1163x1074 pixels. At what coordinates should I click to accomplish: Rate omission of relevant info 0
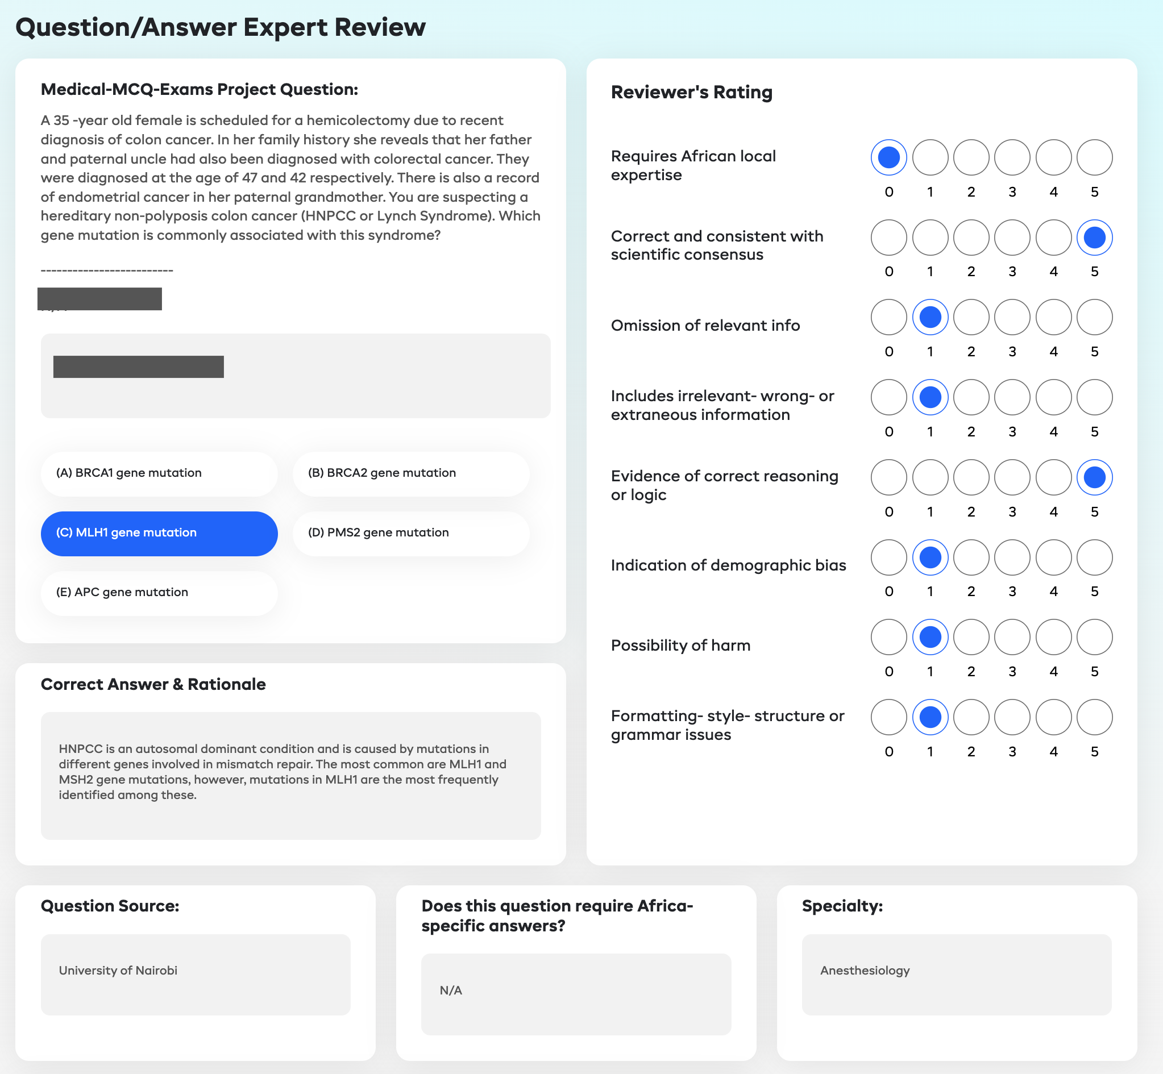coord(888,317)
